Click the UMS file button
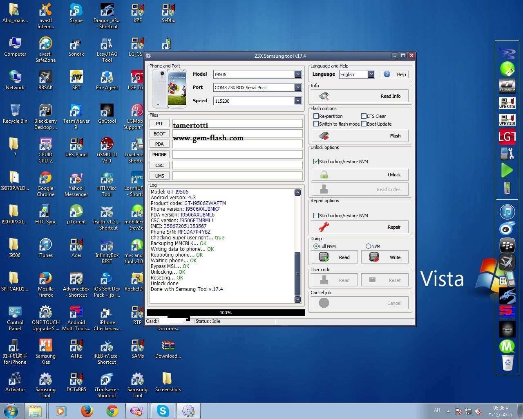The width and height of the screenshot is (523, 419). tap(159, 176)
